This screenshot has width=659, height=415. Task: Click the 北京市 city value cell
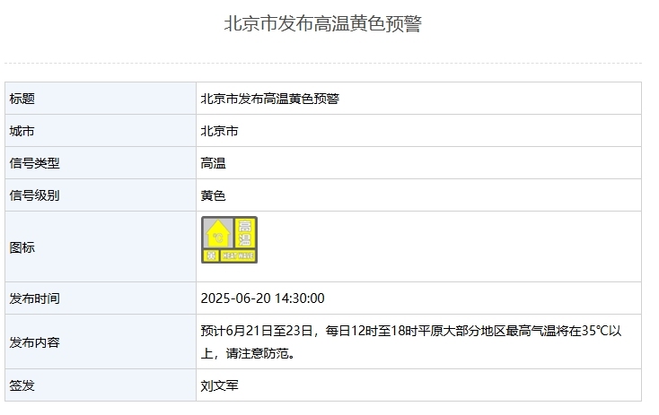pos(418,131)
